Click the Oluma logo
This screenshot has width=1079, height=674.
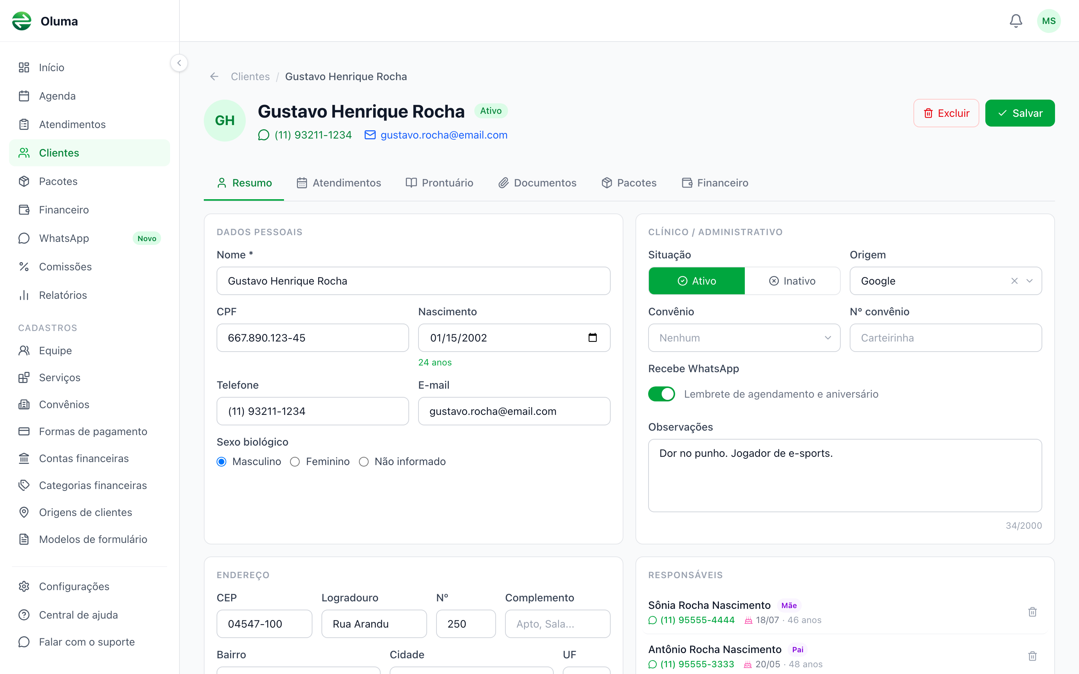pos(22,21)
